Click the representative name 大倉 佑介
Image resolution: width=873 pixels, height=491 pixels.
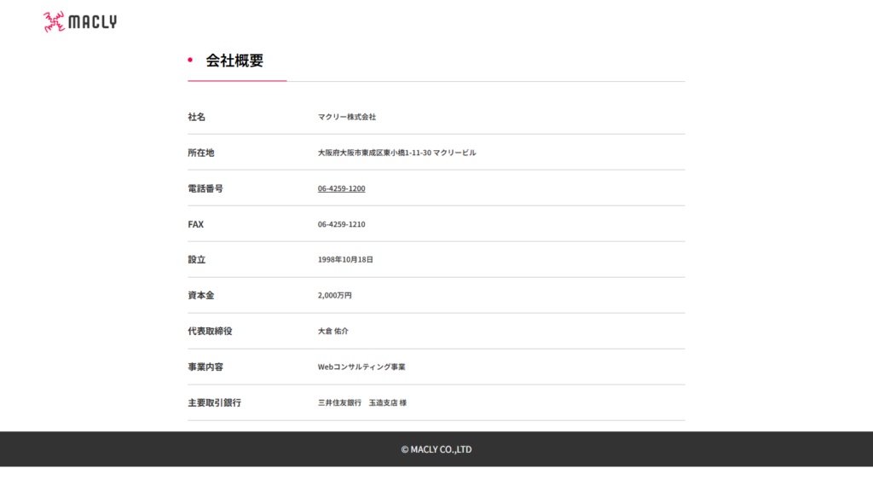click(333, 332)
